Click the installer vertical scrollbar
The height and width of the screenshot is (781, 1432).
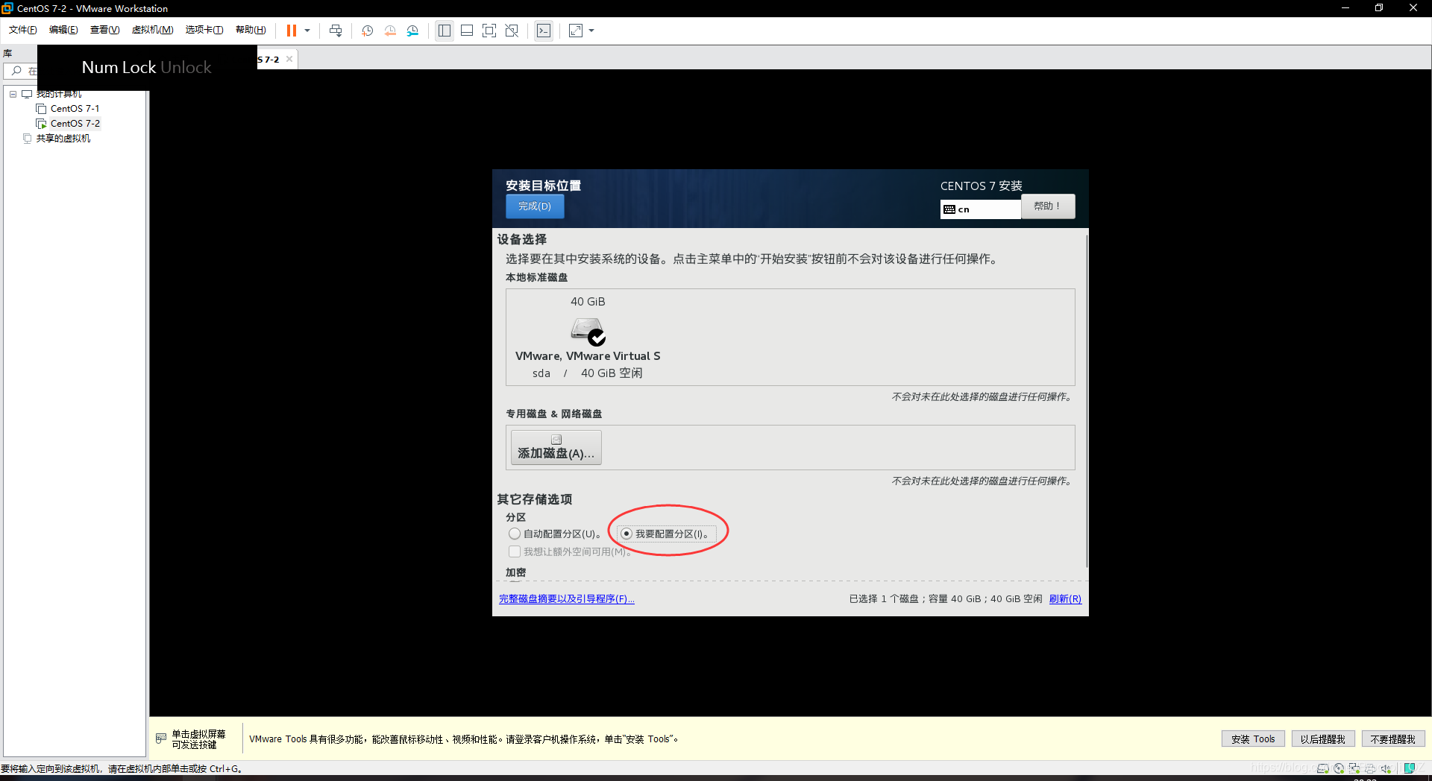[1087, 402]
